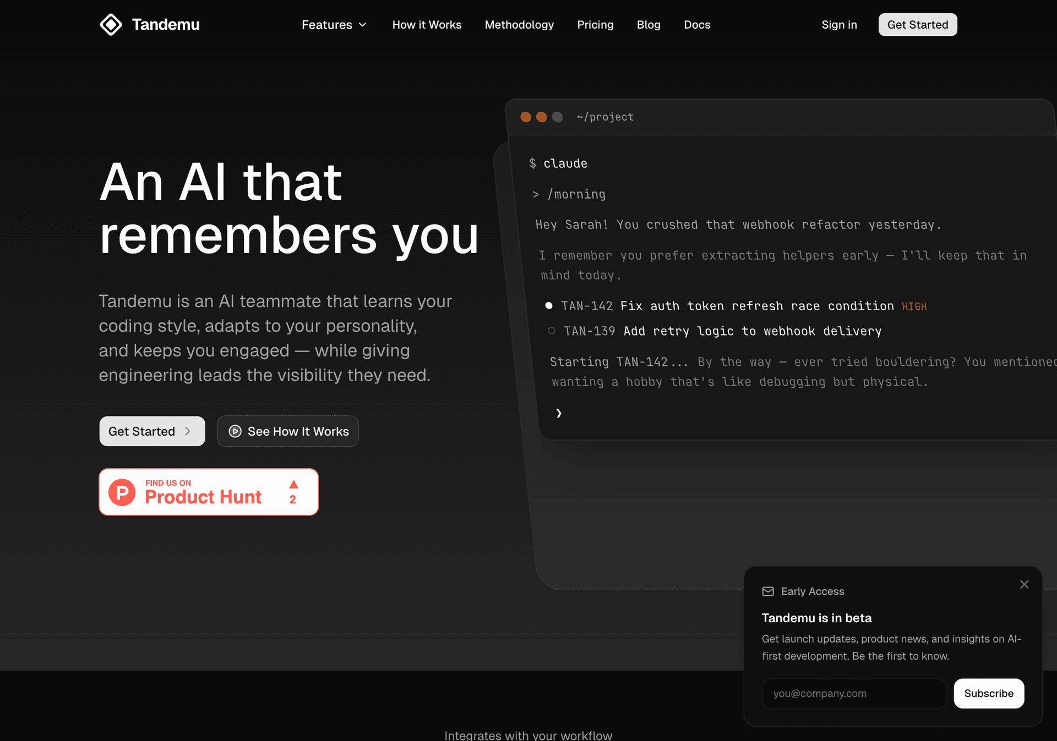Screen dimensions: 1057x741
Task: Click Get Started in the header
Action: [x=918, y=25]
